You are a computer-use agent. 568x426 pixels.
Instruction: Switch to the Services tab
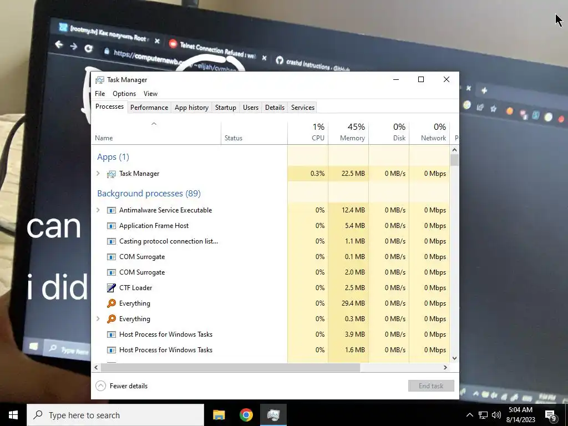[x=303, y=107]
